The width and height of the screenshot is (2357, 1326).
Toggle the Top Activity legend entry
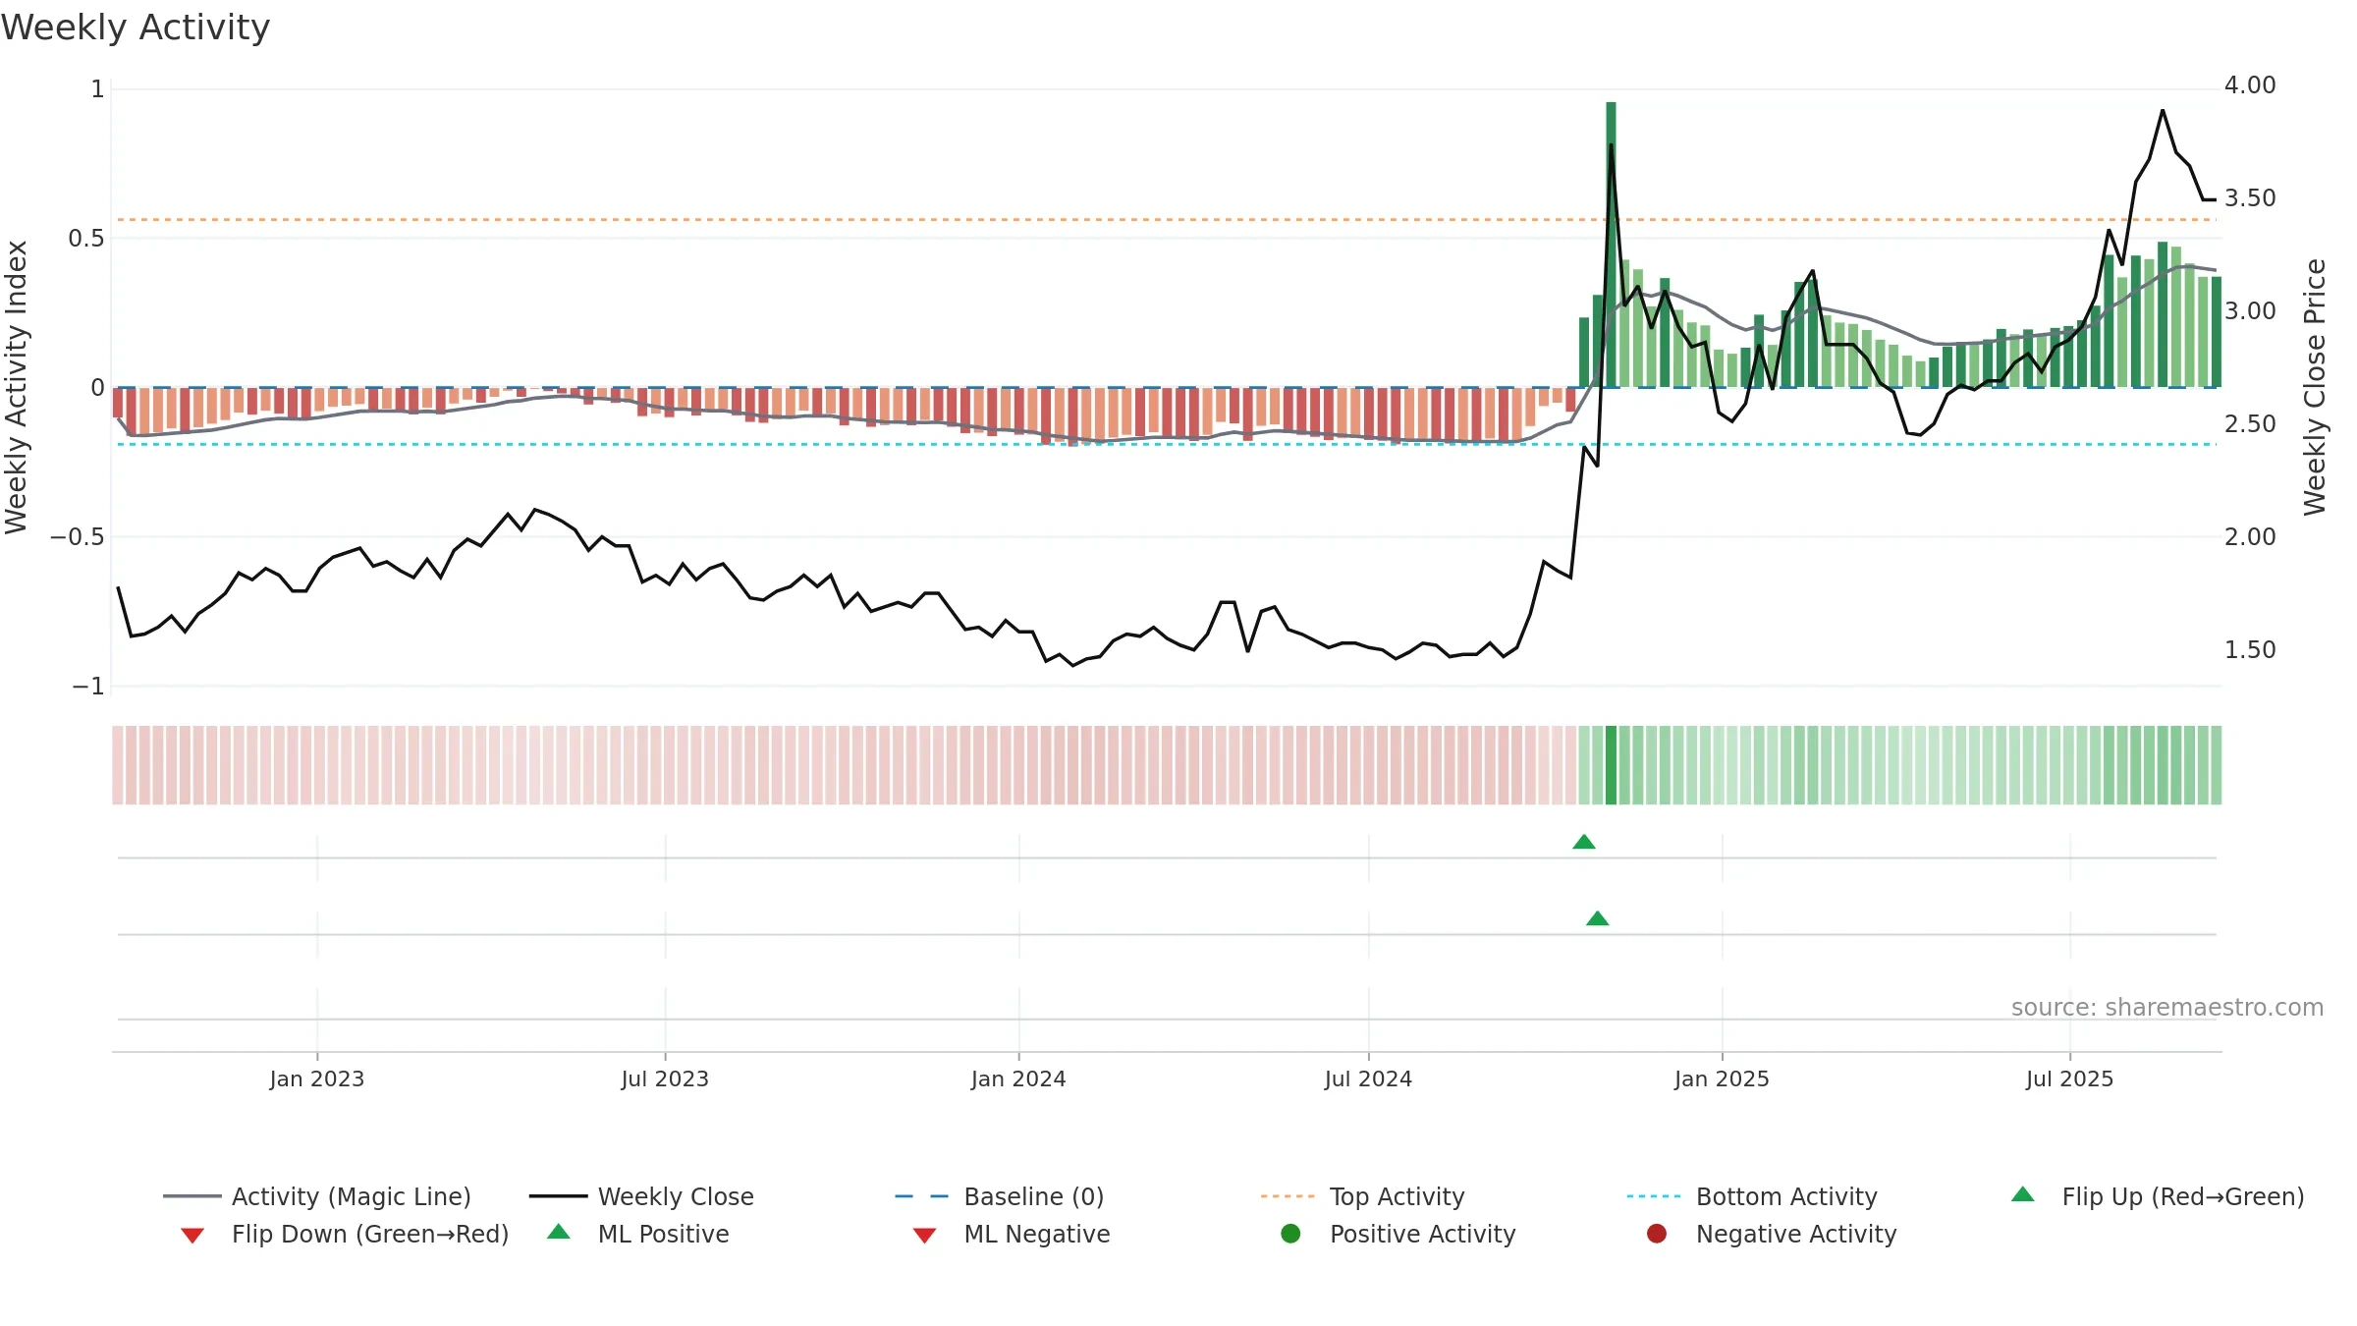1362,1196
